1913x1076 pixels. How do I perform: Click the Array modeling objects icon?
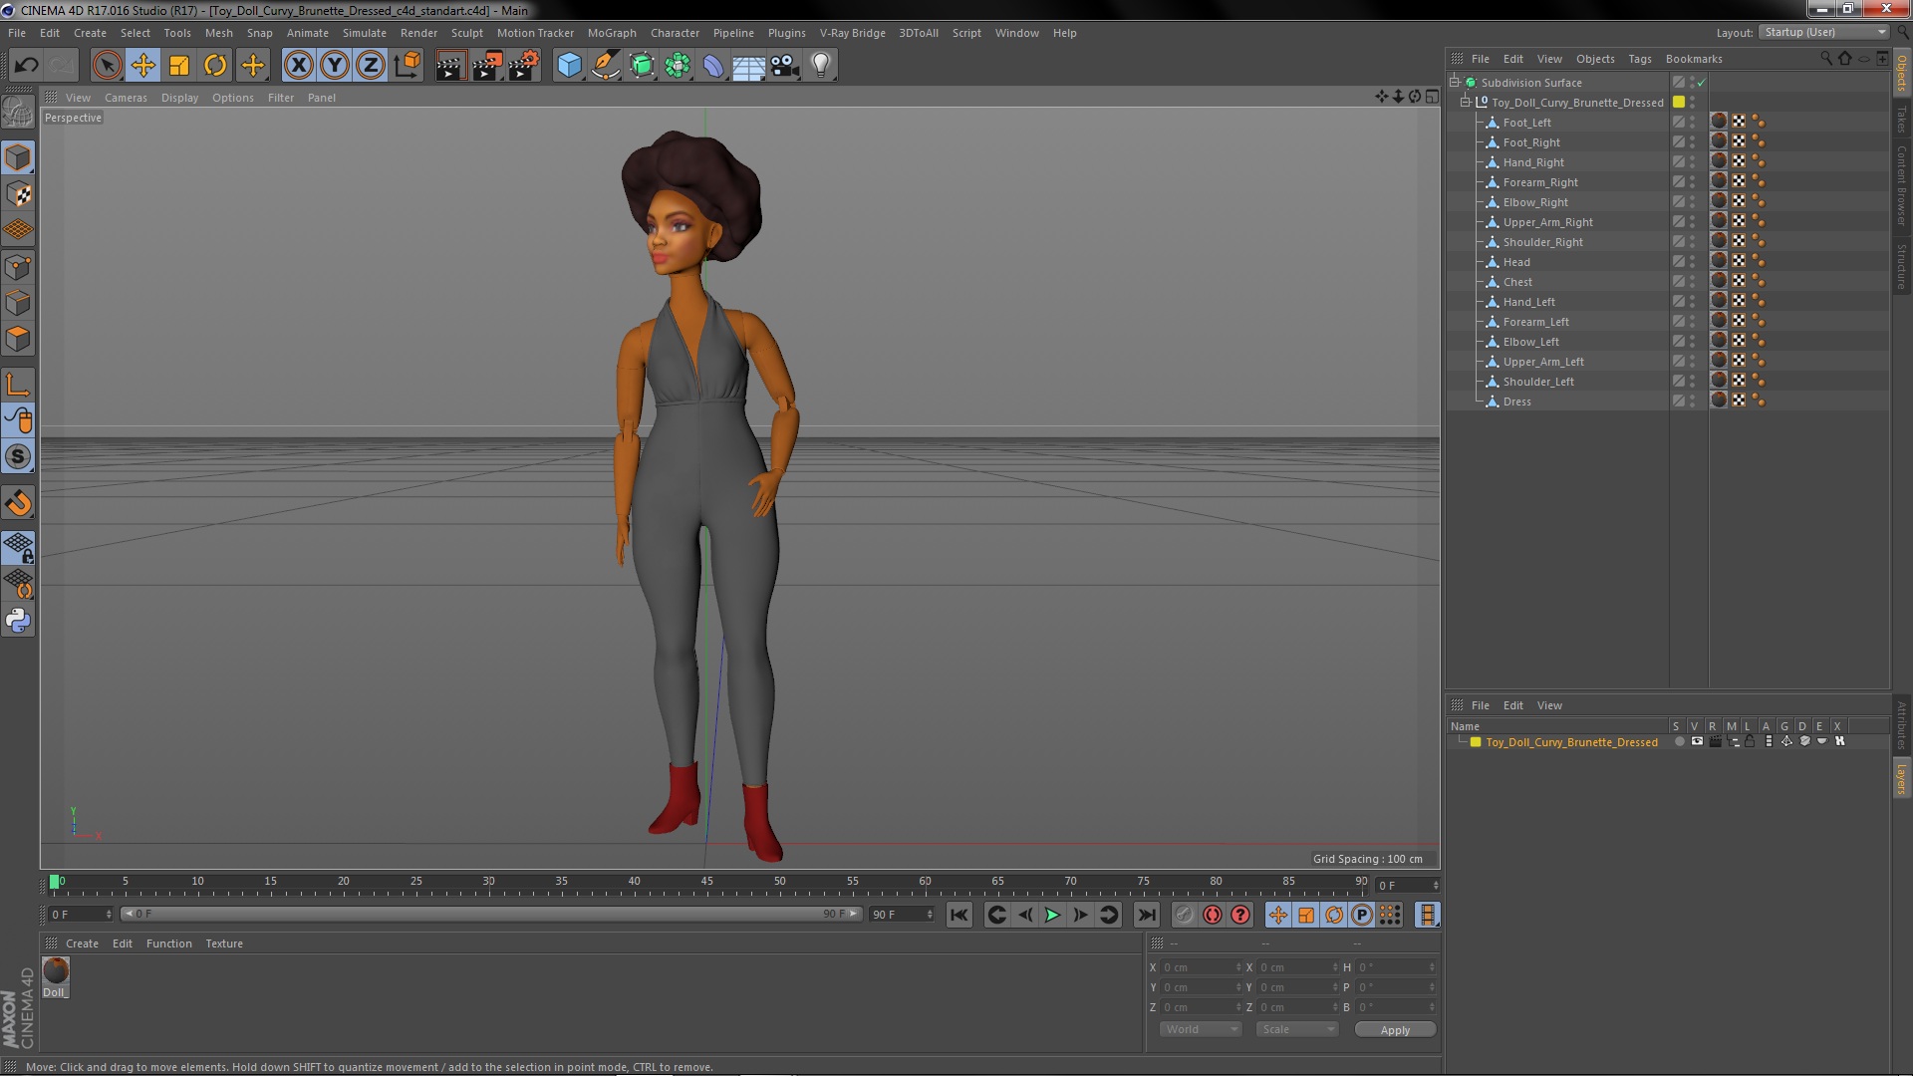click(678, 66)
